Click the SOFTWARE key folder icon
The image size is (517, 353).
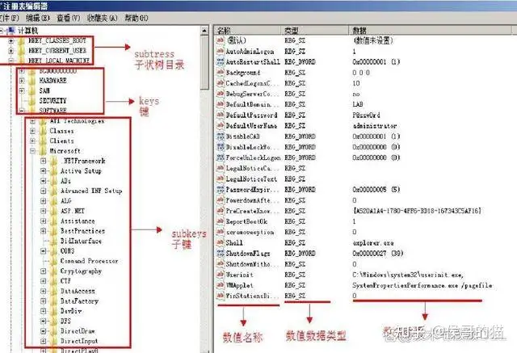pos(32,111)
